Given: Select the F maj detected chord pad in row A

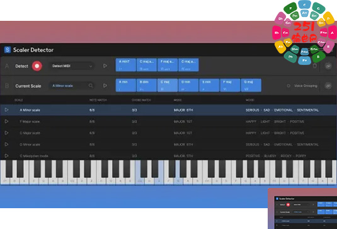Looking at the screenshot, I should coord(168,65).
